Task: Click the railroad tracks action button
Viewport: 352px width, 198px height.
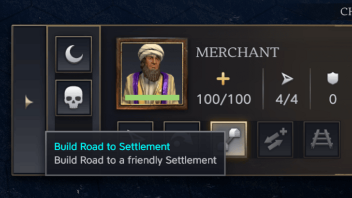Action: click(321, 139)
